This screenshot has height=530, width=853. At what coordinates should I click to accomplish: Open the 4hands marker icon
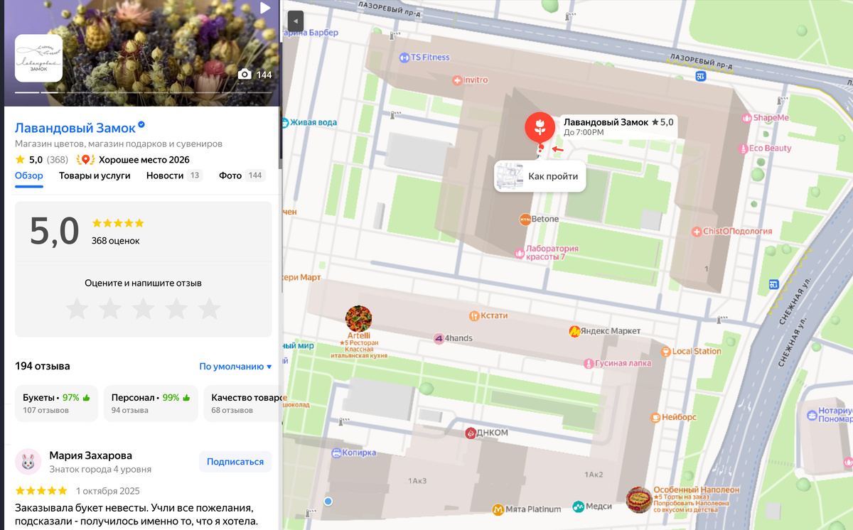point(439,338)
